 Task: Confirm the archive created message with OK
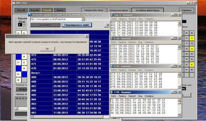pos(47,49)
